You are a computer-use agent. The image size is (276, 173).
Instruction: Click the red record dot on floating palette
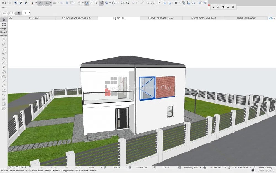[209, 6]
